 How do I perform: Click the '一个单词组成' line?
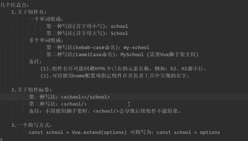click(46, 19)
